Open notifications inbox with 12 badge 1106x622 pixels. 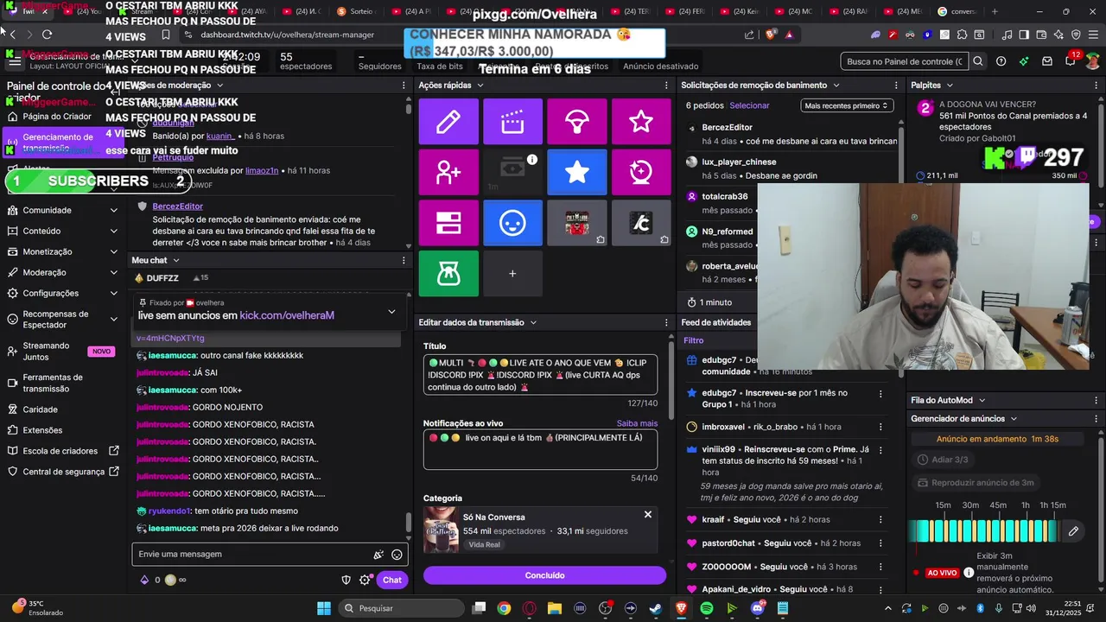[x=1071, y=60]
